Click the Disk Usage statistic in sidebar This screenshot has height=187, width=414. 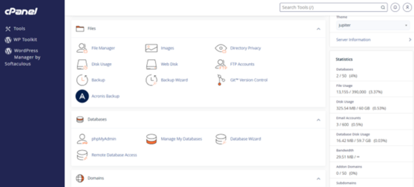pyautogui.click(x=345, y=102)
